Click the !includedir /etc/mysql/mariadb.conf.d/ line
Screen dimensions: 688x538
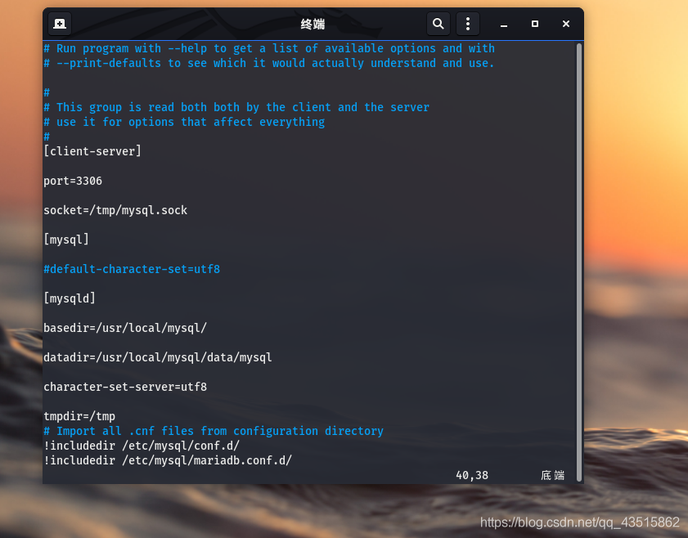(x=168, y=460)
